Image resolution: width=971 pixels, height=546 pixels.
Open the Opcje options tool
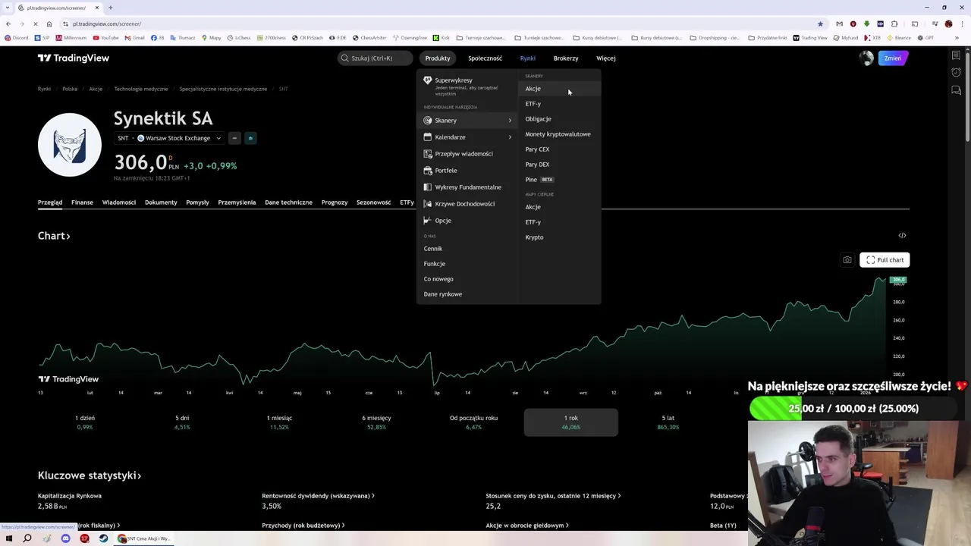pyautogui.click(x=468, y=221)
